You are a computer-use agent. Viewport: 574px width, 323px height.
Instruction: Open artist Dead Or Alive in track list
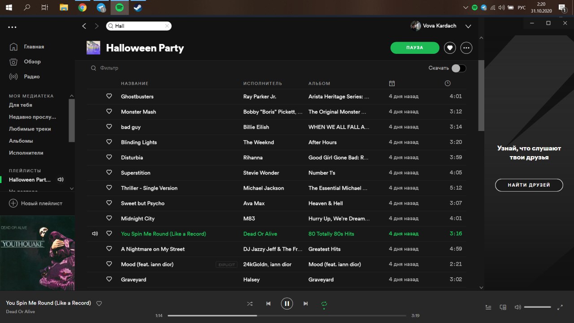(260, 234)
